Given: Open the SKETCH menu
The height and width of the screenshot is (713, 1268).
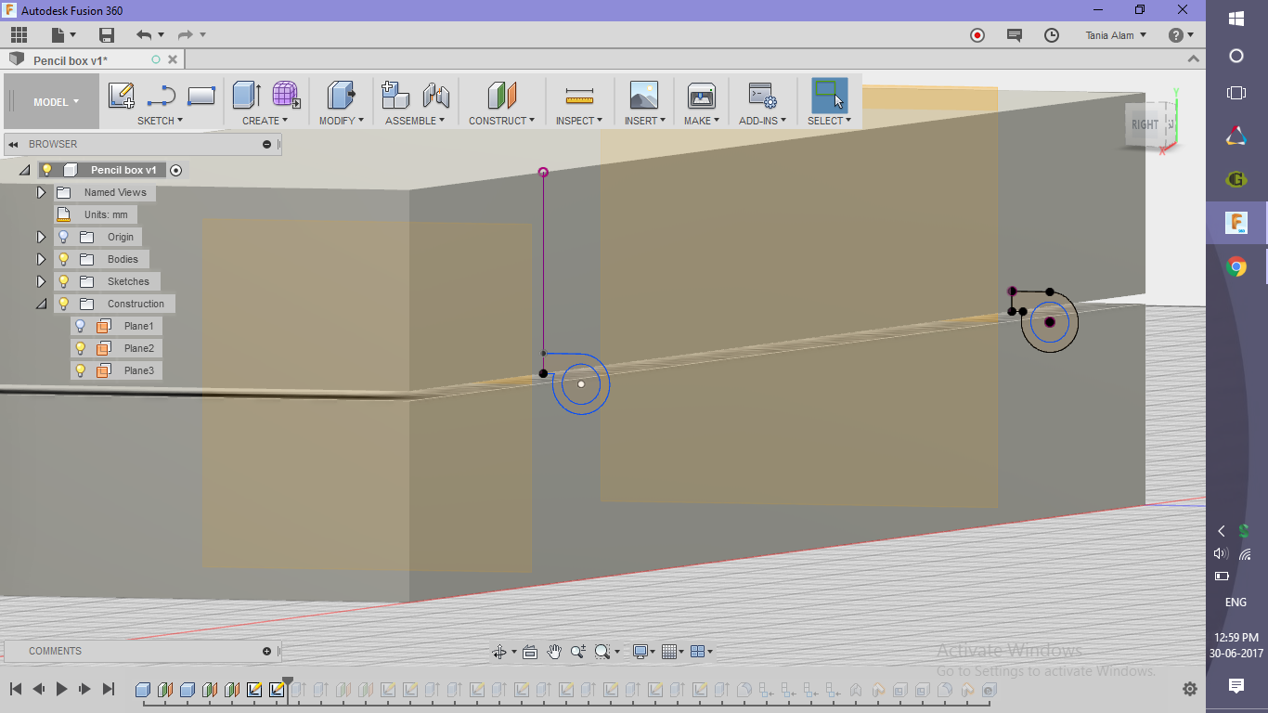Looking at the screenshot, I should coord(160,121).
